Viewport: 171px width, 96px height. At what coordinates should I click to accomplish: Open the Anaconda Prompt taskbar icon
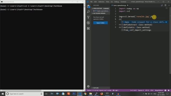click(107, 94)
